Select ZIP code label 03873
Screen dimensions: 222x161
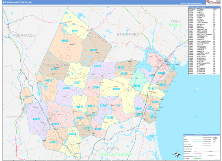pos(80,107)
